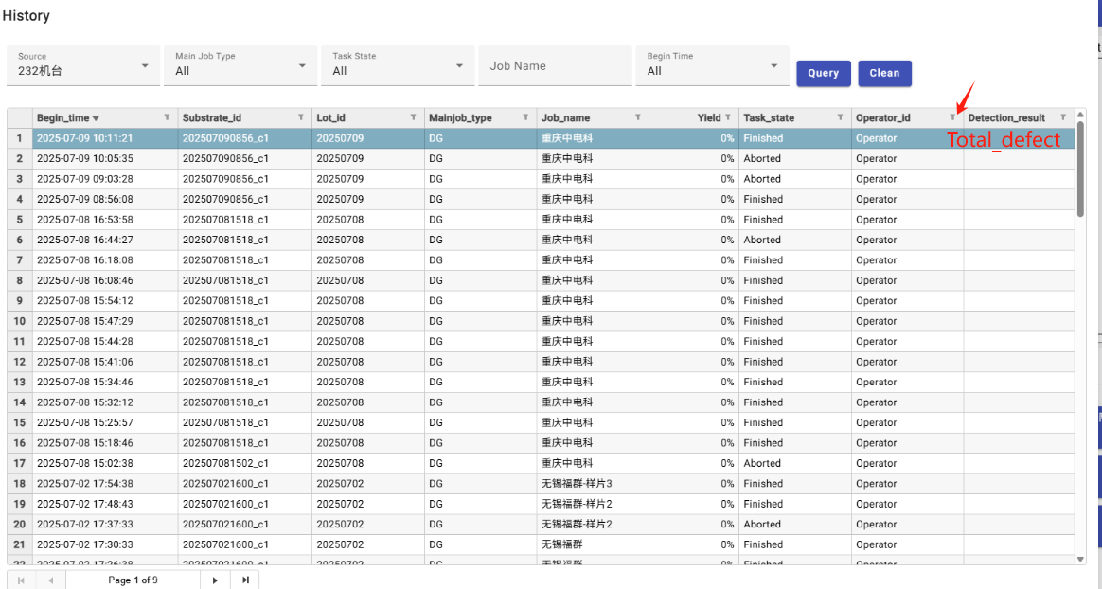Viewport: 1102px width, 589px height.
Task: Click job name 无锡福群-样片3
Action: tap(577, 484)
